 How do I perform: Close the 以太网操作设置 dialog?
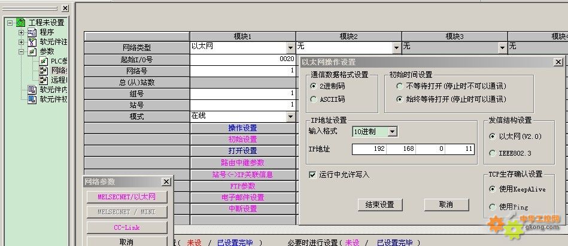click(x=558, y=62)
